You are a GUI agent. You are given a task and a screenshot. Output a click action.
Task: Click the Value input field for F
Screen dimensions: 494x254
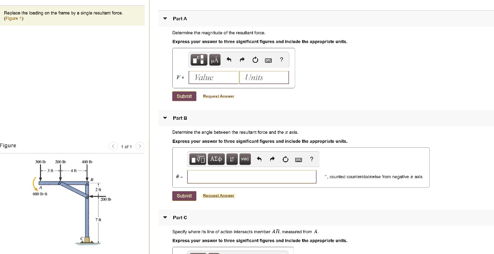214,77
